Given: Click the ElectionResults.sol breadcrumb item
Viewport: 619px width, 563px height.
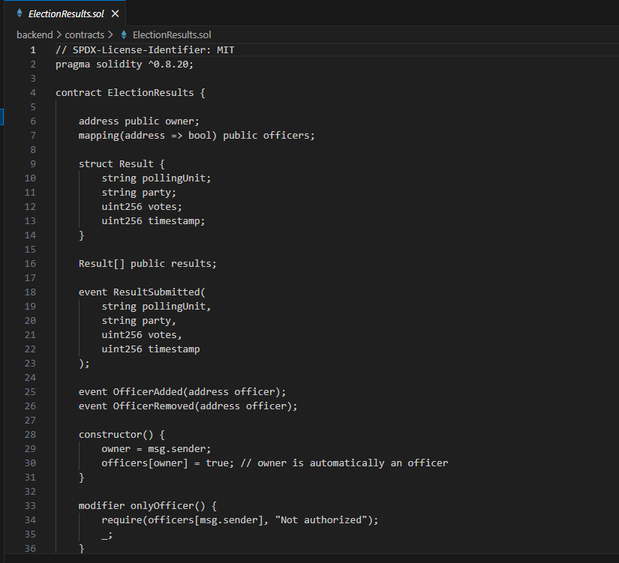Looking at the screenshot, I should tap(172, 34).
